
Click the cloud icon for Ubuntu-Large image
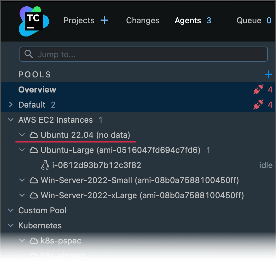tap(34, 150)
